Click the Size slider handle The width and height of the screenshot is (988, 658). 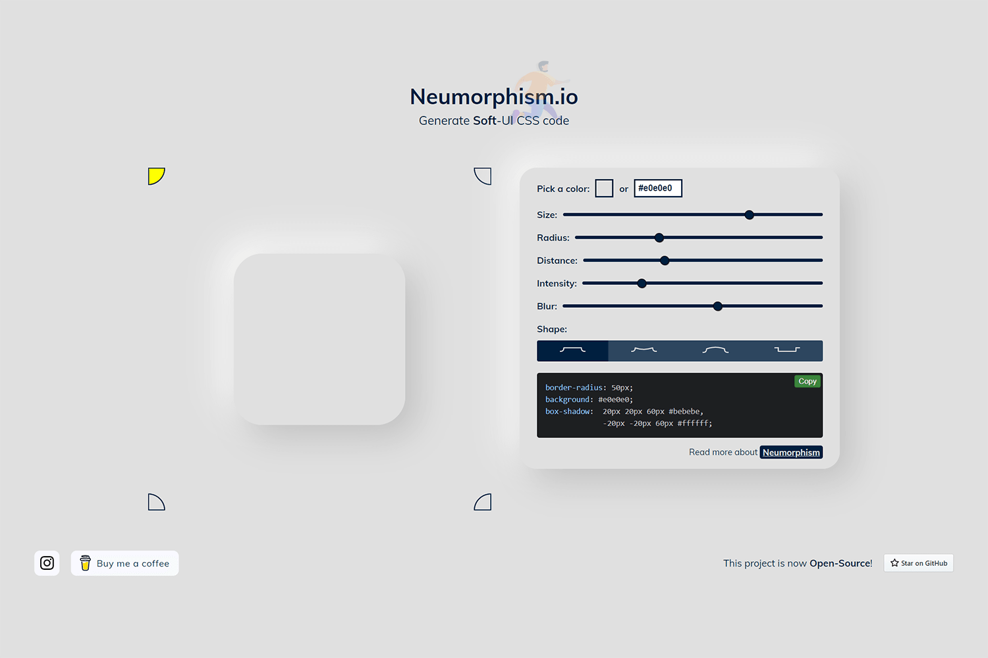tap(749, 215)
